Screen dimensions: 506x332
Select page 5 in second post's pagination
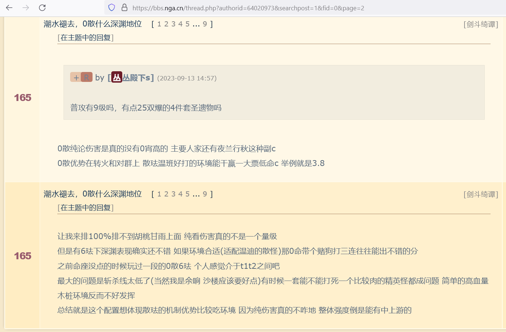click(187, 194)
